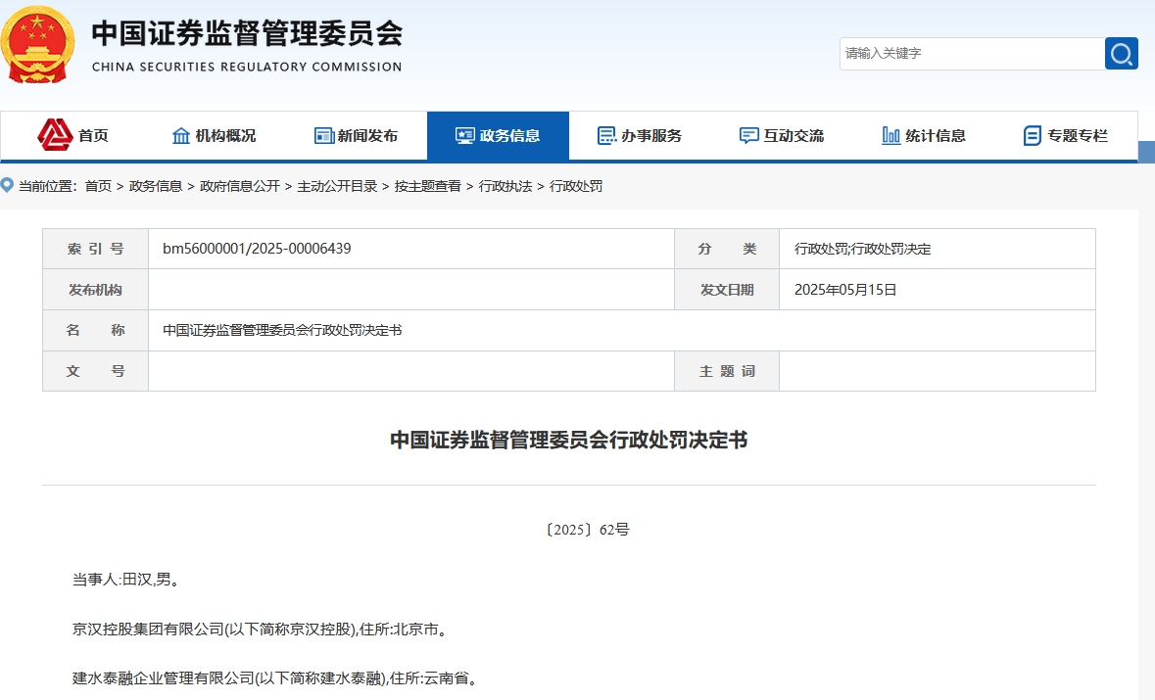Click the page icon for 专题专栏
The width and height of the screenshot is (1155, 700).
pyautogui.click(x=1032, y=135)
